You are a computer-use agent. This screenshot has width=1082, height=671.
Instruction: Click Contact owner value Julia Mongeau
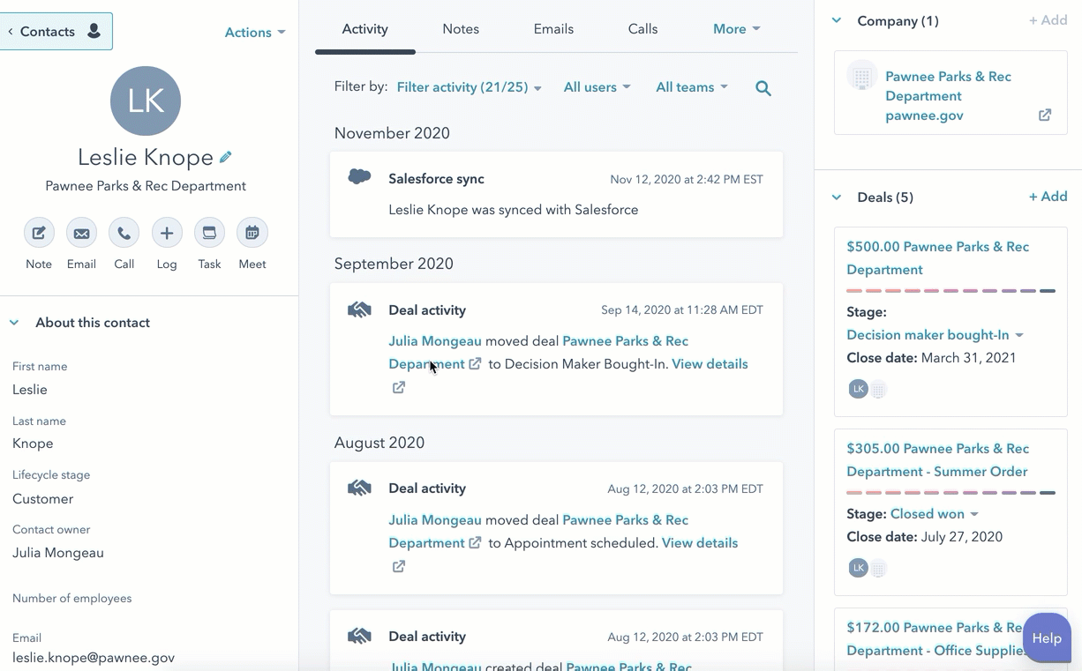[58, 553]
